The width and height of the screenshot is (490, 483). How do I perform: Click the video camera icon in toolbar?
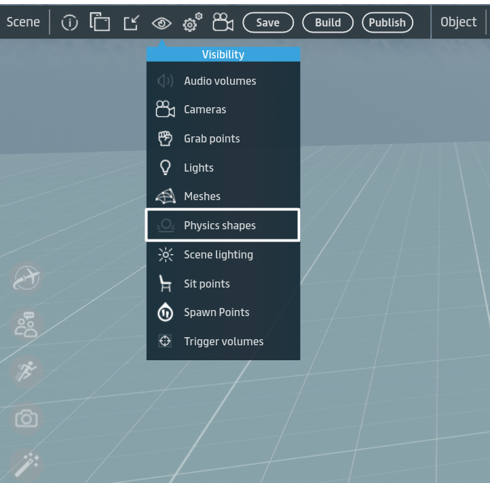[x=223, y=22]
